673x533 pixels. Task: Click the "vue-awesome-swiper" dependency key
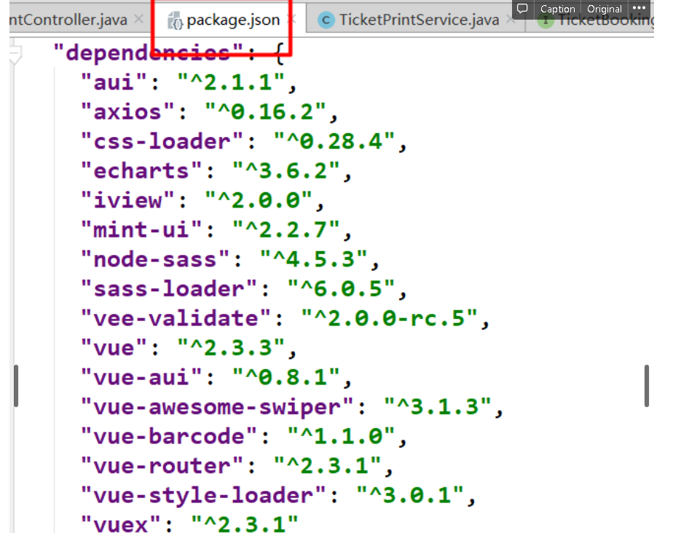click(217, 407)
